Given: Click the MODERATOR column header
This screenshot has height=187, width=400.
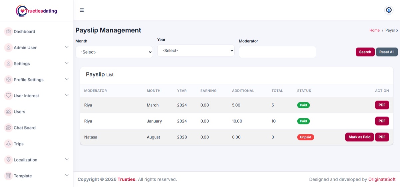Looking at the screenshot, I should 95,91.
